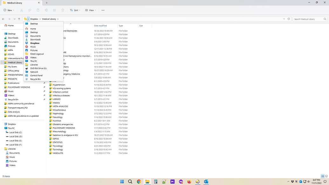The width and height of the screenshot is (329, 185).
Task: Select Documents in the dropdown list
Action: [x=44, y=36]
